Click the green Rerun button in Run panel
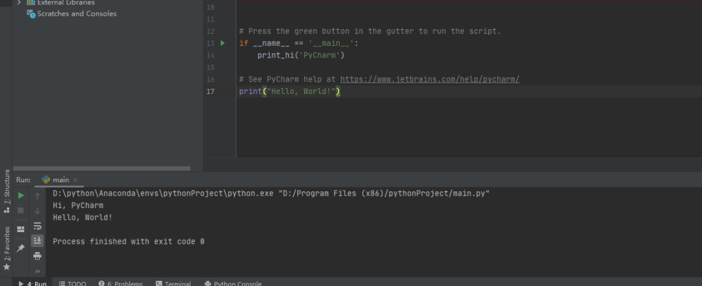 point(21,195)
